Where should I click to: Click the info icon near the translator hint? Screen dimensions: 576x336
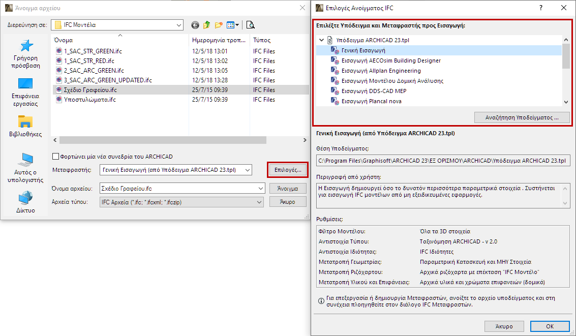pos(321,301)
